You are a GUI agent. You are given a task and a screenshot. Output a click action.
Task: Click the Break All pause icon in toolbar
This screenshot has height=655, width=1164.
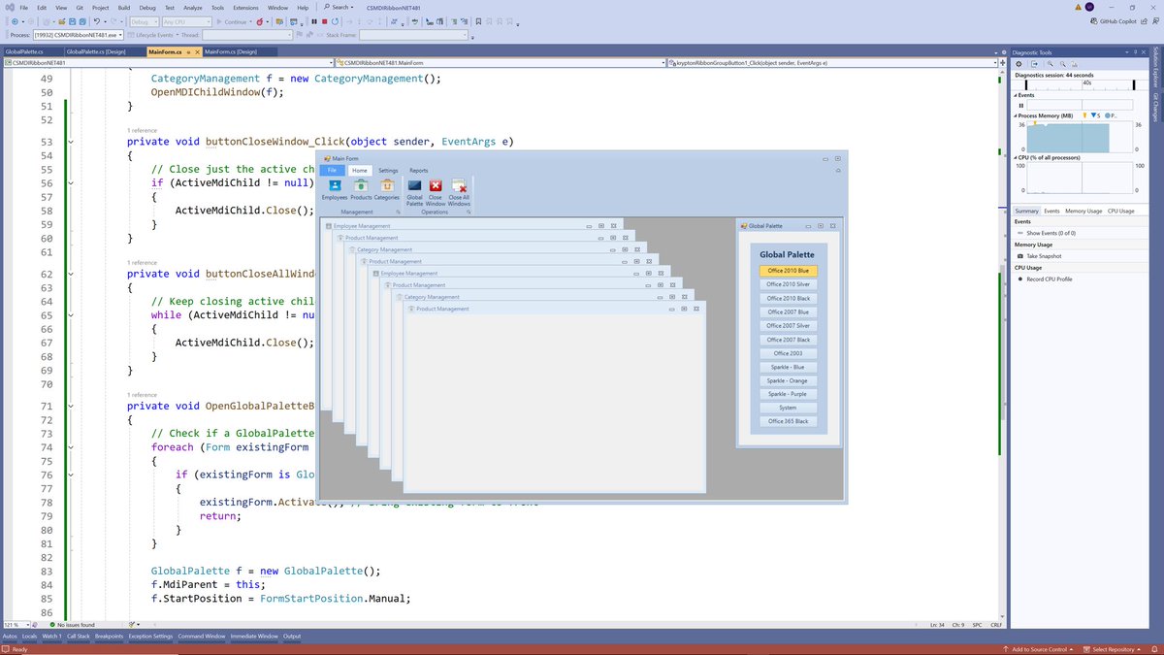pos(314,21)
